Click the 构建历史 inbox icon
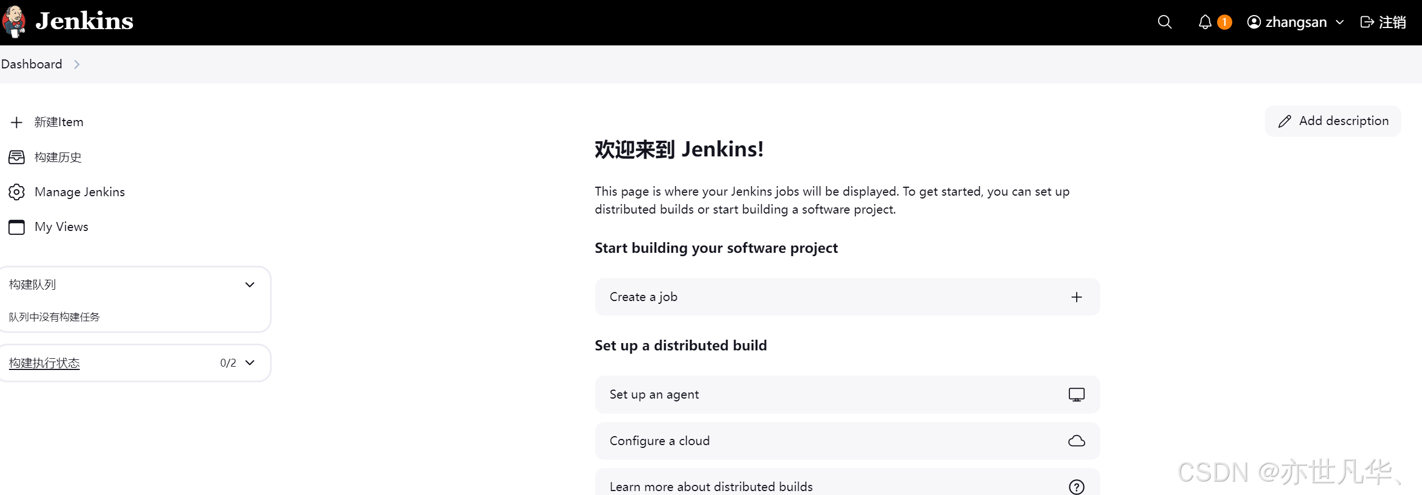Viewport: 1422px width, 495px height. 16,157
